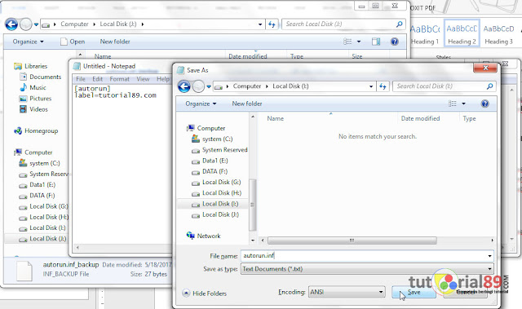Select Music library in Explorer sidebar
This screenshot has height=309, width=522.
(33, 87)
